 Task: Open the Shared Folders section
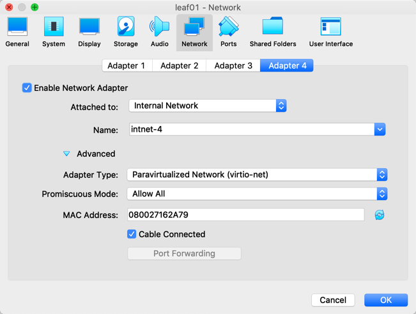click(273, 32)
